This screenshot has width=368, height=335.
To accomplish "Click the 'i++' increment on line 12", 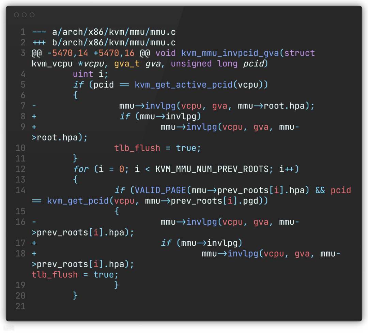I will pyautogui.click(x=286, y=169).
